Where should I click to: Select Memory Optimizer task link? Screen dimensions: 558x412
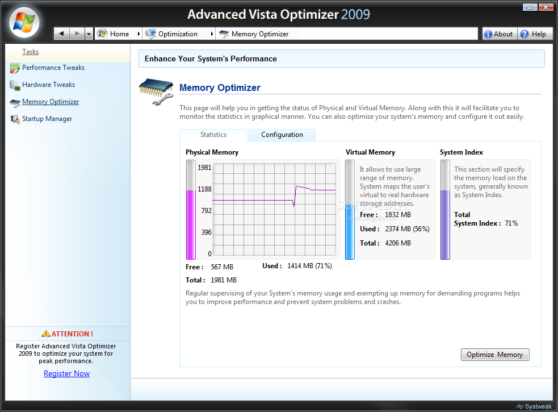pyautogui.click(x=51, y=102)
